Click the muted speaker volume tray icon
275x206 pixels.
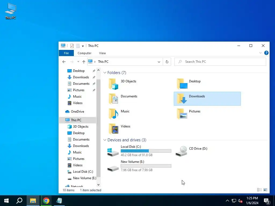tap(240, 201)
